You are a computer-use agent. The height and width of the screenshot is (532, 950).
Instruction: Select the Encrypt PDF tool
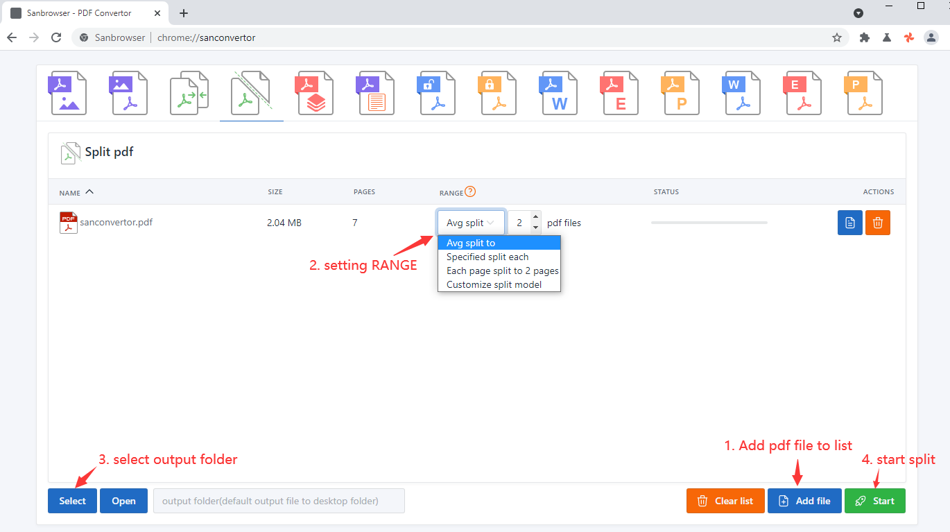pos(498,93)
